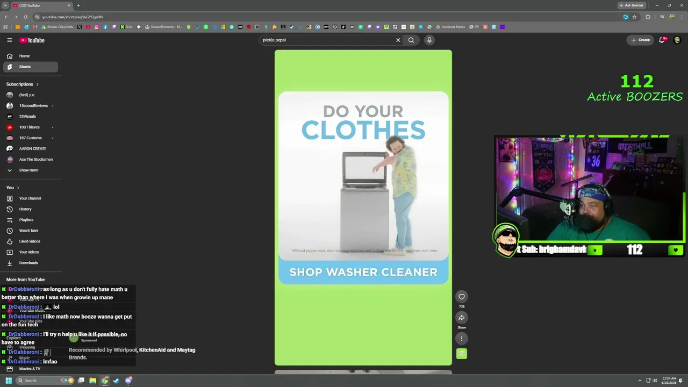Open Your videos in the sidebar
Screen dimensions: 688x387
click(30, 252)
